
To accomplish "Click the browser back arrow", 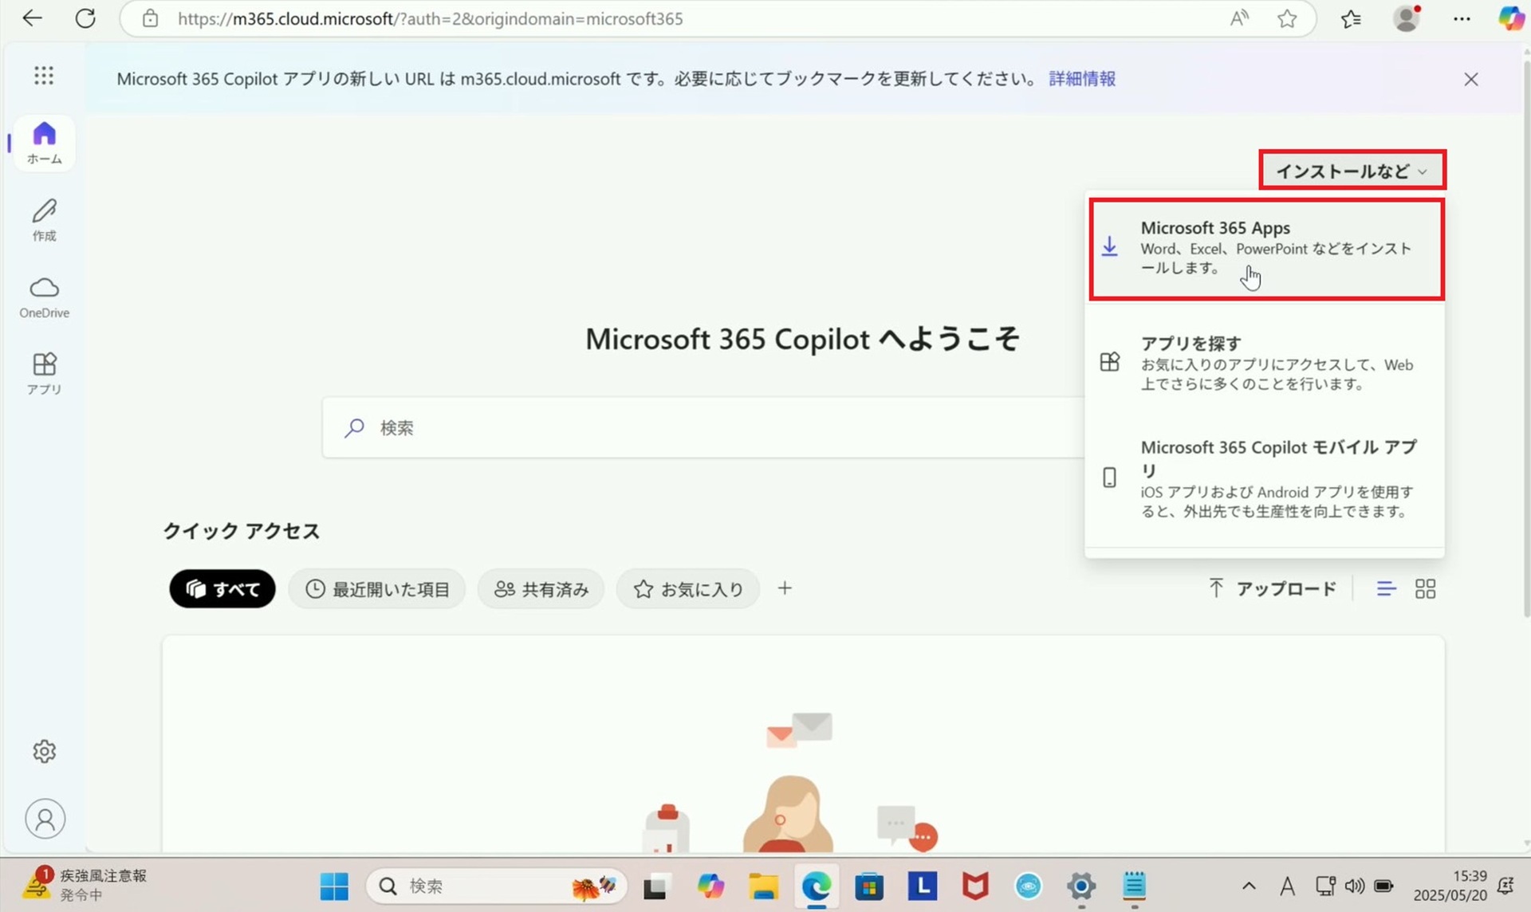I will pyautogui.click(x=32, y=18).
